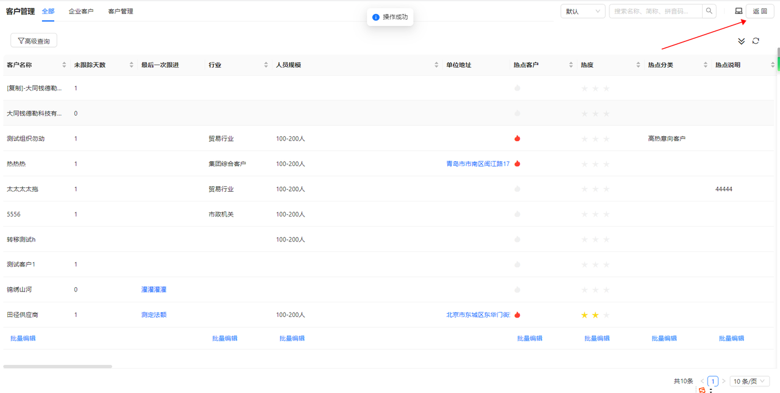Toggle hot flame for 太太太太拖

coord(517,189)
